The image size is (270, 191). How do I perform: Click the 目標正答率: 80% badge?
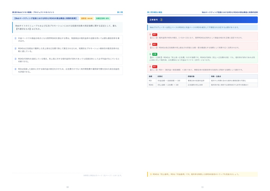(103, 18)
